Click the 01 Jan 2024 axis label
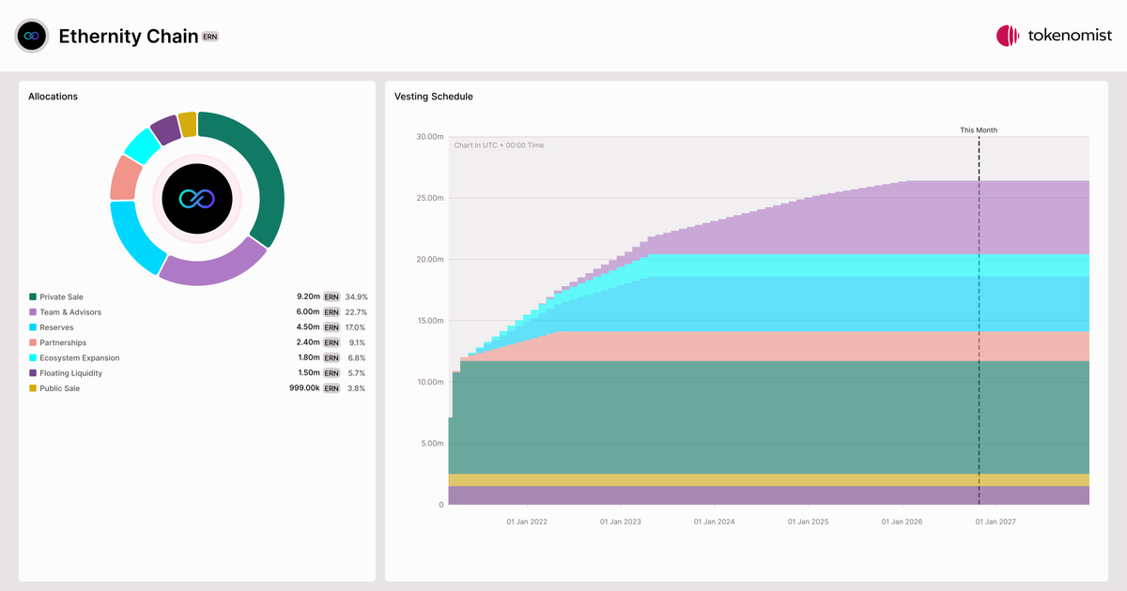The height and width of the screenshot is (591, 1127). (x=715, y=522)
